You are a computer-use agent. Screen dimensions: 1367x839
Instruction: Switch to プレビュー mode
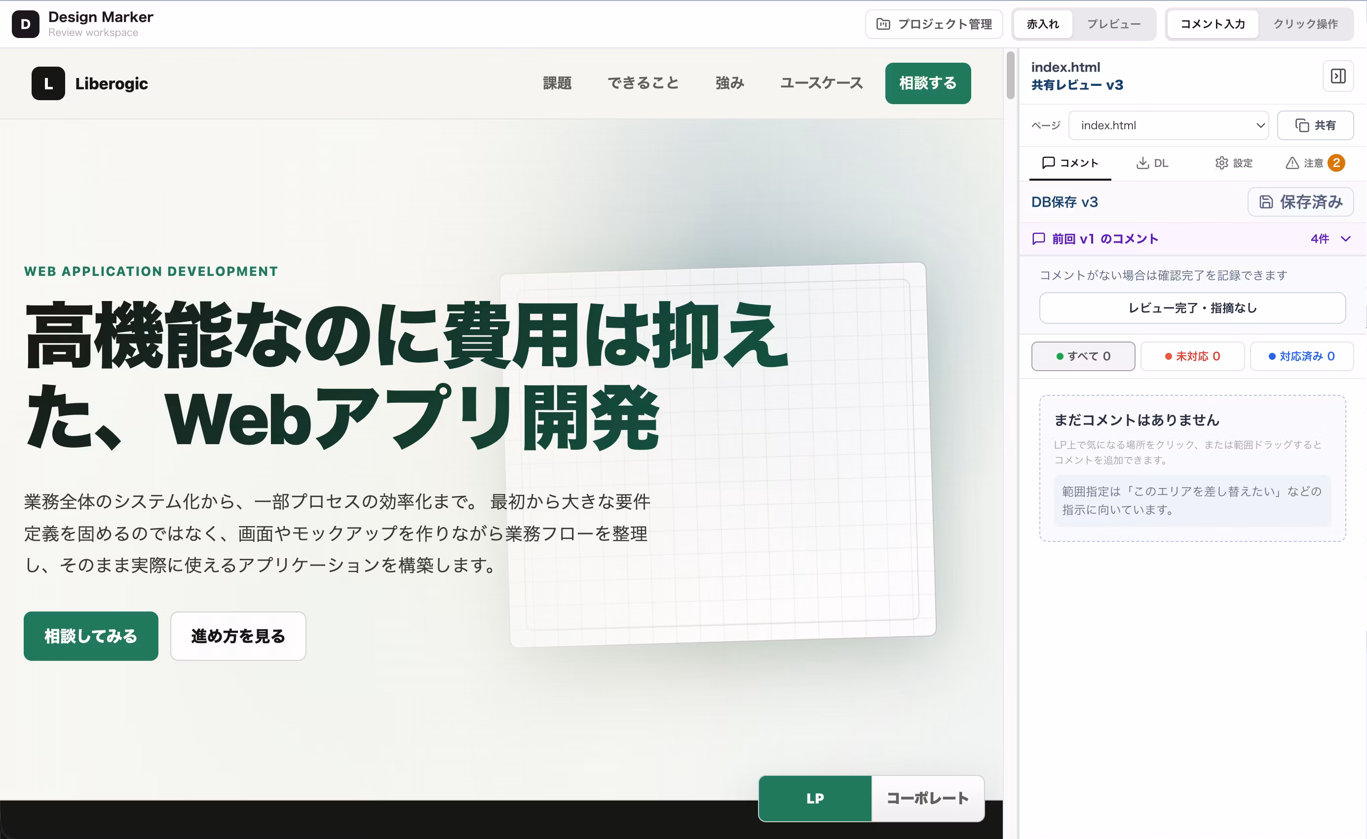[x=1113, y=24]
